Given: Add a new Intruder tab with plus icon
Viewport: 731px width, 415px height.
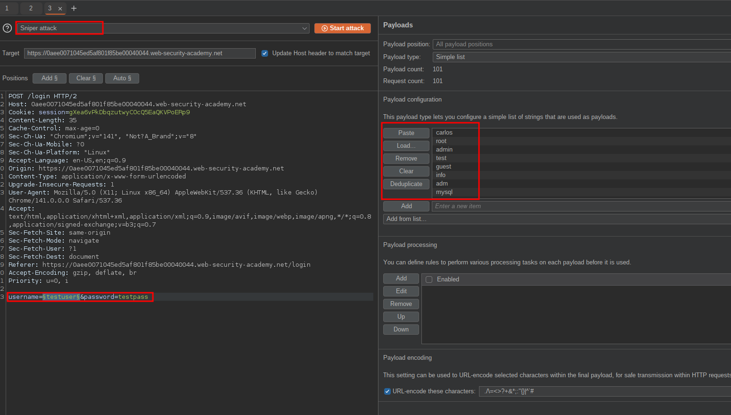Looking at the screenshot, I should coord(74,8).
